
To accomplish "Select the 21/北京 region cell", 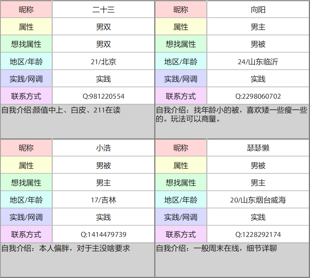I will 104,61.
